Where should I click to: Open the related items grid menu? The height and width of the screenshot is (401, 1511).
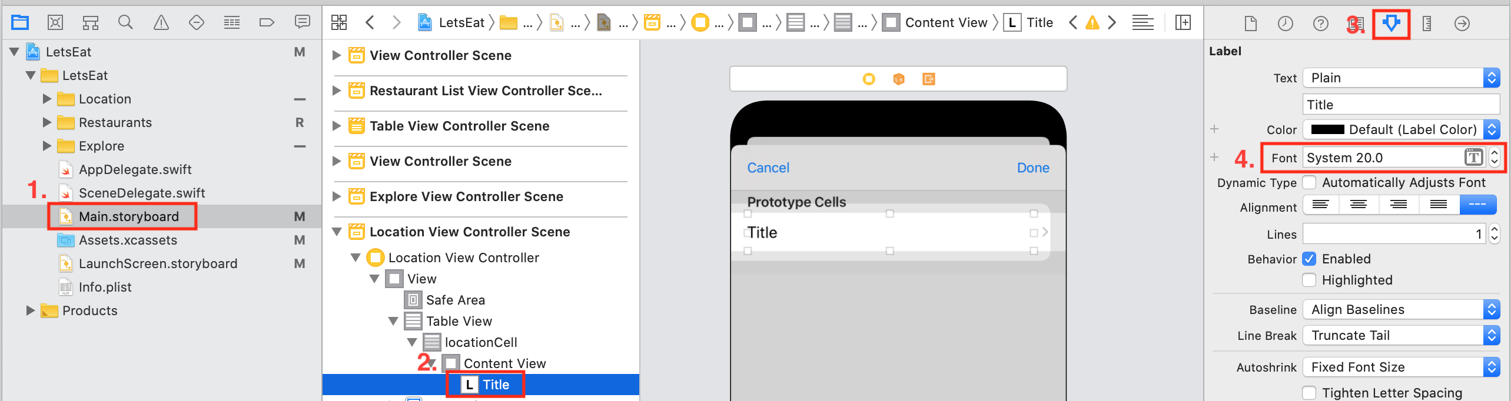click(339, 23)
